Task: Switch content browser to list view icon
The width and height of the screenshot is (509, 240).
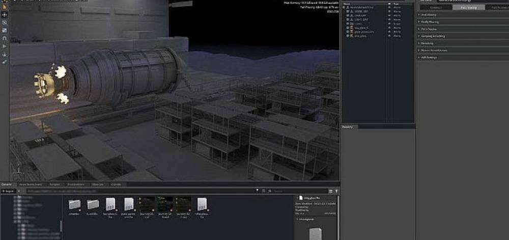Action: [x=331, y=191]
